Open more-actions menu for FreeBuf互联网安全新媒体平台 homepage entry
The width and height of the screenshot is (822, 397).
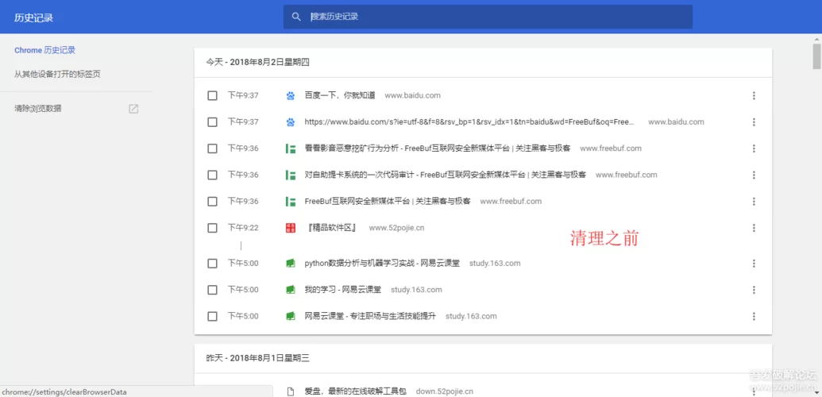(754, 202)
